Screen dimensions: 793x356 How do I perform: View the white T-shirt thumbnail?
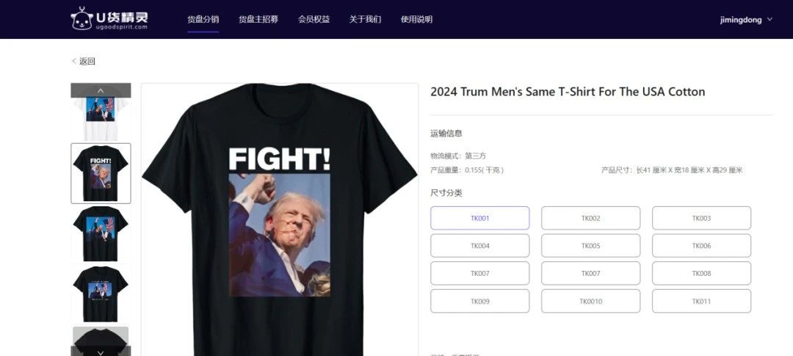pyautogui.click(x=101, y=120)
